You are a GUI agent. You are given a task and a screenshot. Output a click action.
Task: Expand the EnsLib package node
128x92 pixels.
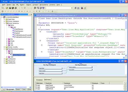point(7,41)
